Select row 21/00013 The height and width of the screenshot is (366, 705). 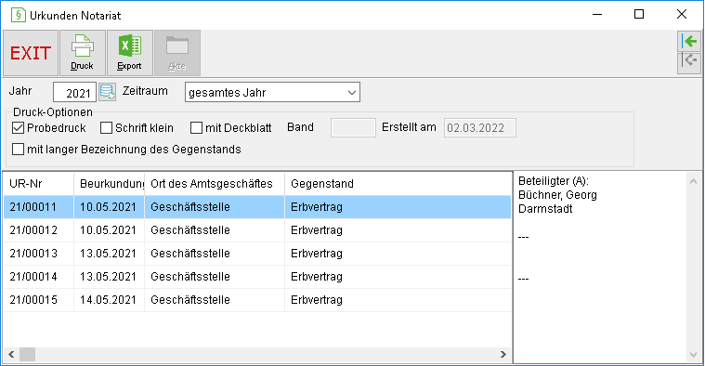tap(257, 254)
